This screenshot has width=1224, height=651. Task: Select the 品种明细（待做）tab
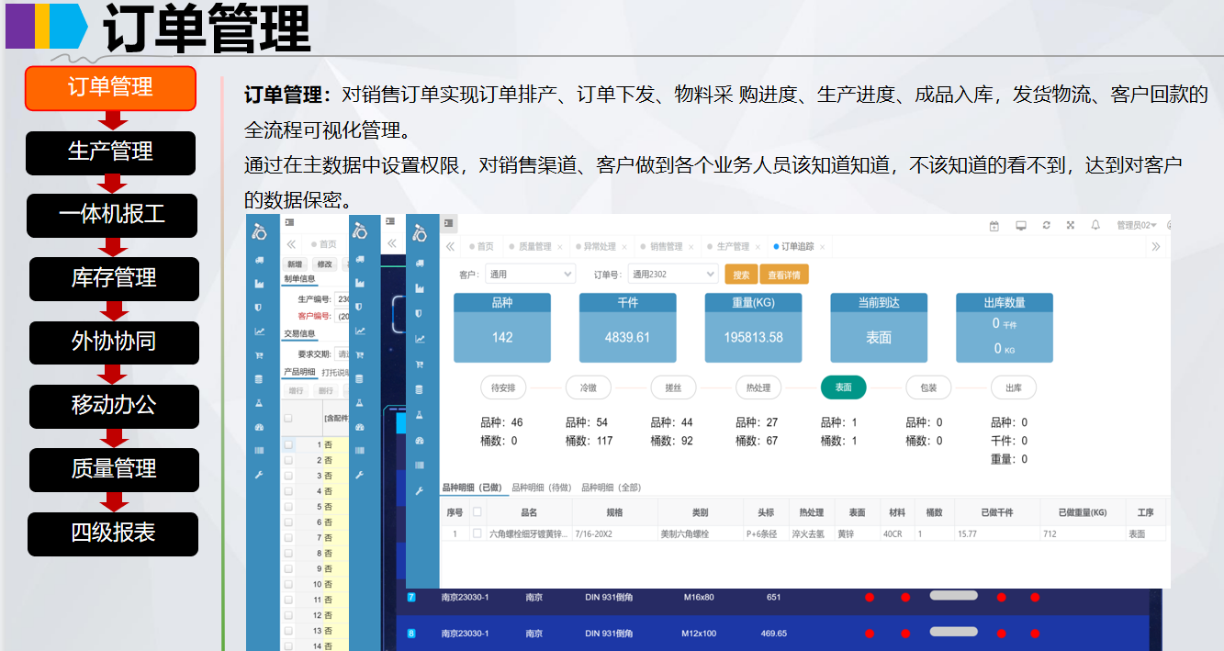click(x=541, y=488)
